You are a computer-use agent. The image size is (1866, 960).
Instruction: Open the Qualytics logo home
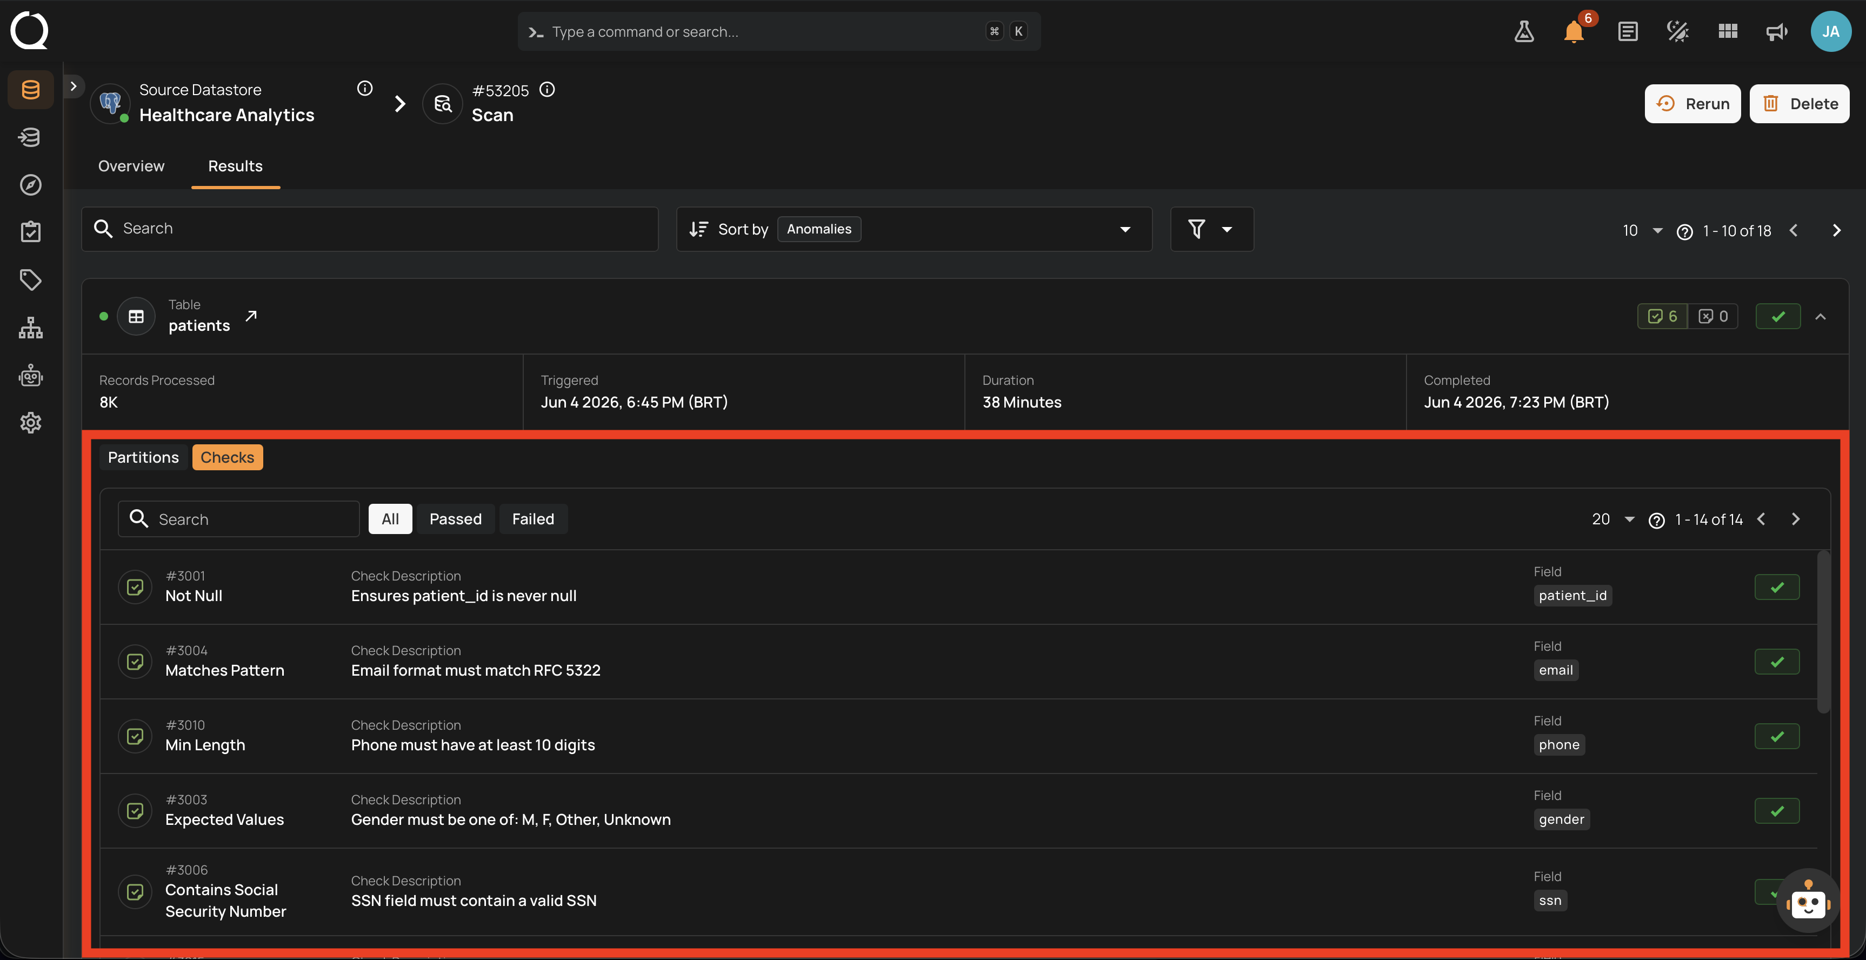[x=30, y=30]
